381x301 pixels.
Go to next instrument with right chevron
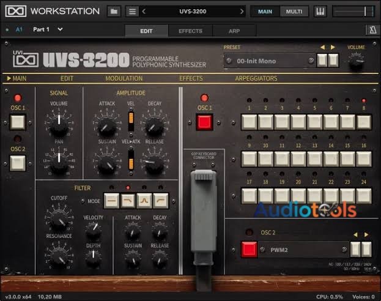pyautogui.click(x=242, y=11)
